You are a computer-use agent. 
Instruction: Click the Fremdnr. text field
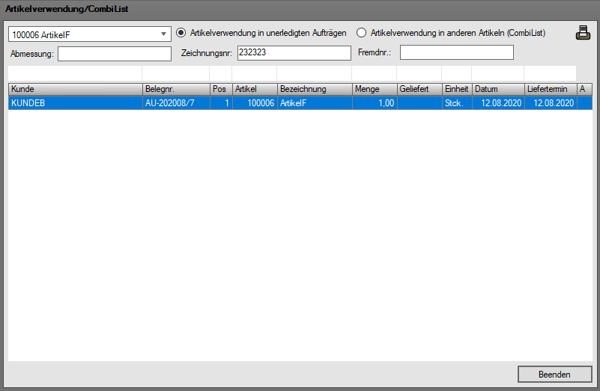click(456, 52)
